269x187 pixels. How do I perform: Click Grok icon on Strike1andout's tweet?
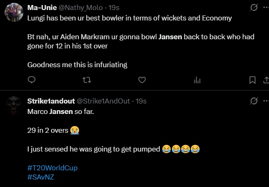tap(254, 101)
